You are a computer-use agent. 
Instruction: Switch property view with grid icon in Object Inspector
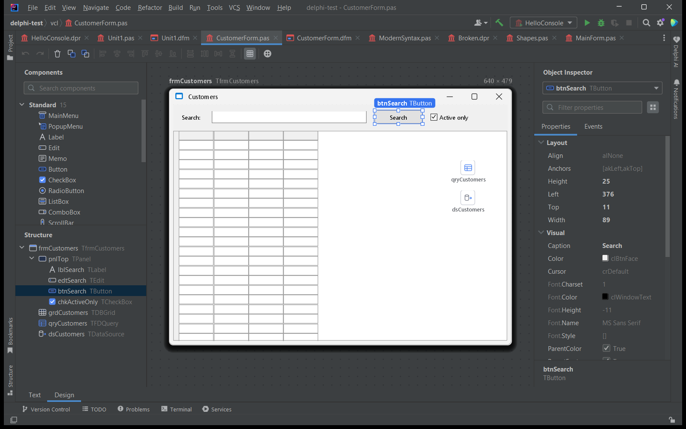tap(653, 107)
